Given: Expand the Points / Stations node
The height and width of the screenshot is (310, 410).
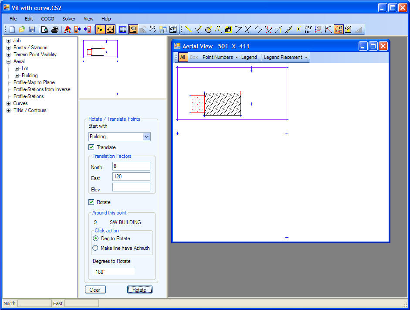Looking at the screenshot, I should pyautogui.click(x=8, y=48).
